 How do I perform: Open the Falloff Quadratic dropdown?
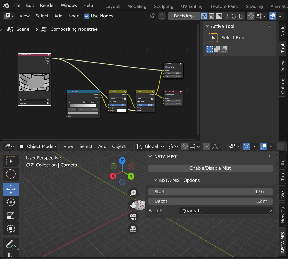(x=226, y=211)
